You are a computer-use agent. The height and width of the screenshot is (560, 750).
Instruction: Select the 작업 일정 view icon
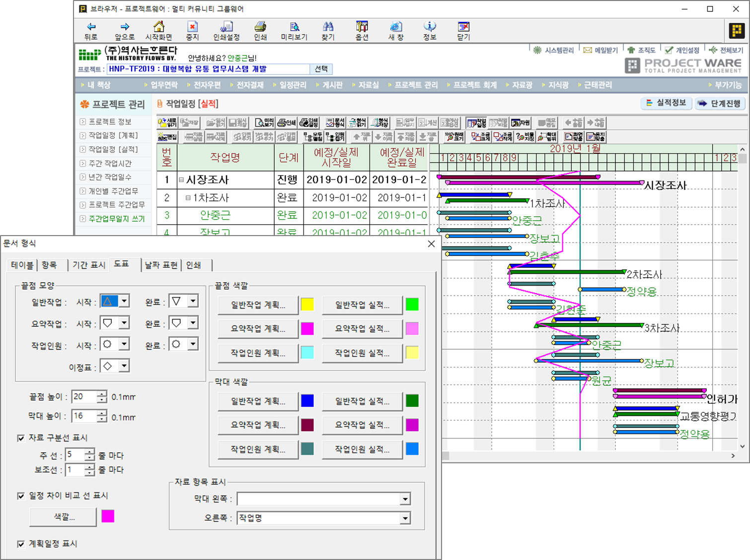coord(476,123)
